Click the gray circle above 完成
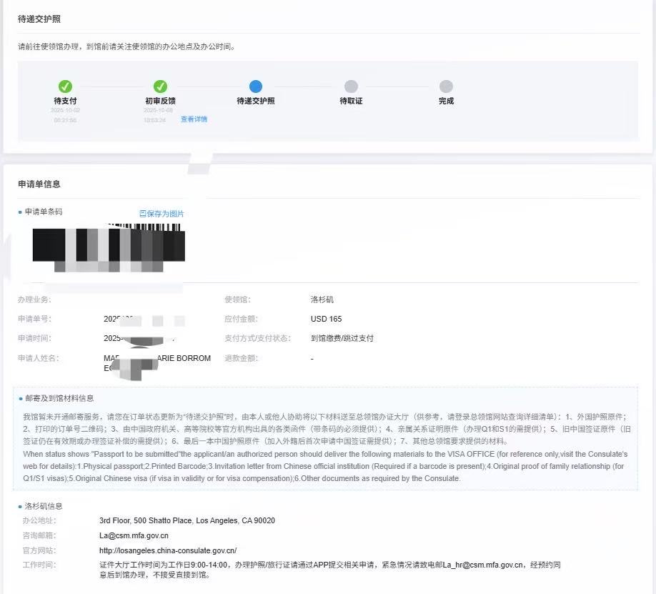656x594 pixels. coord(446,86)
